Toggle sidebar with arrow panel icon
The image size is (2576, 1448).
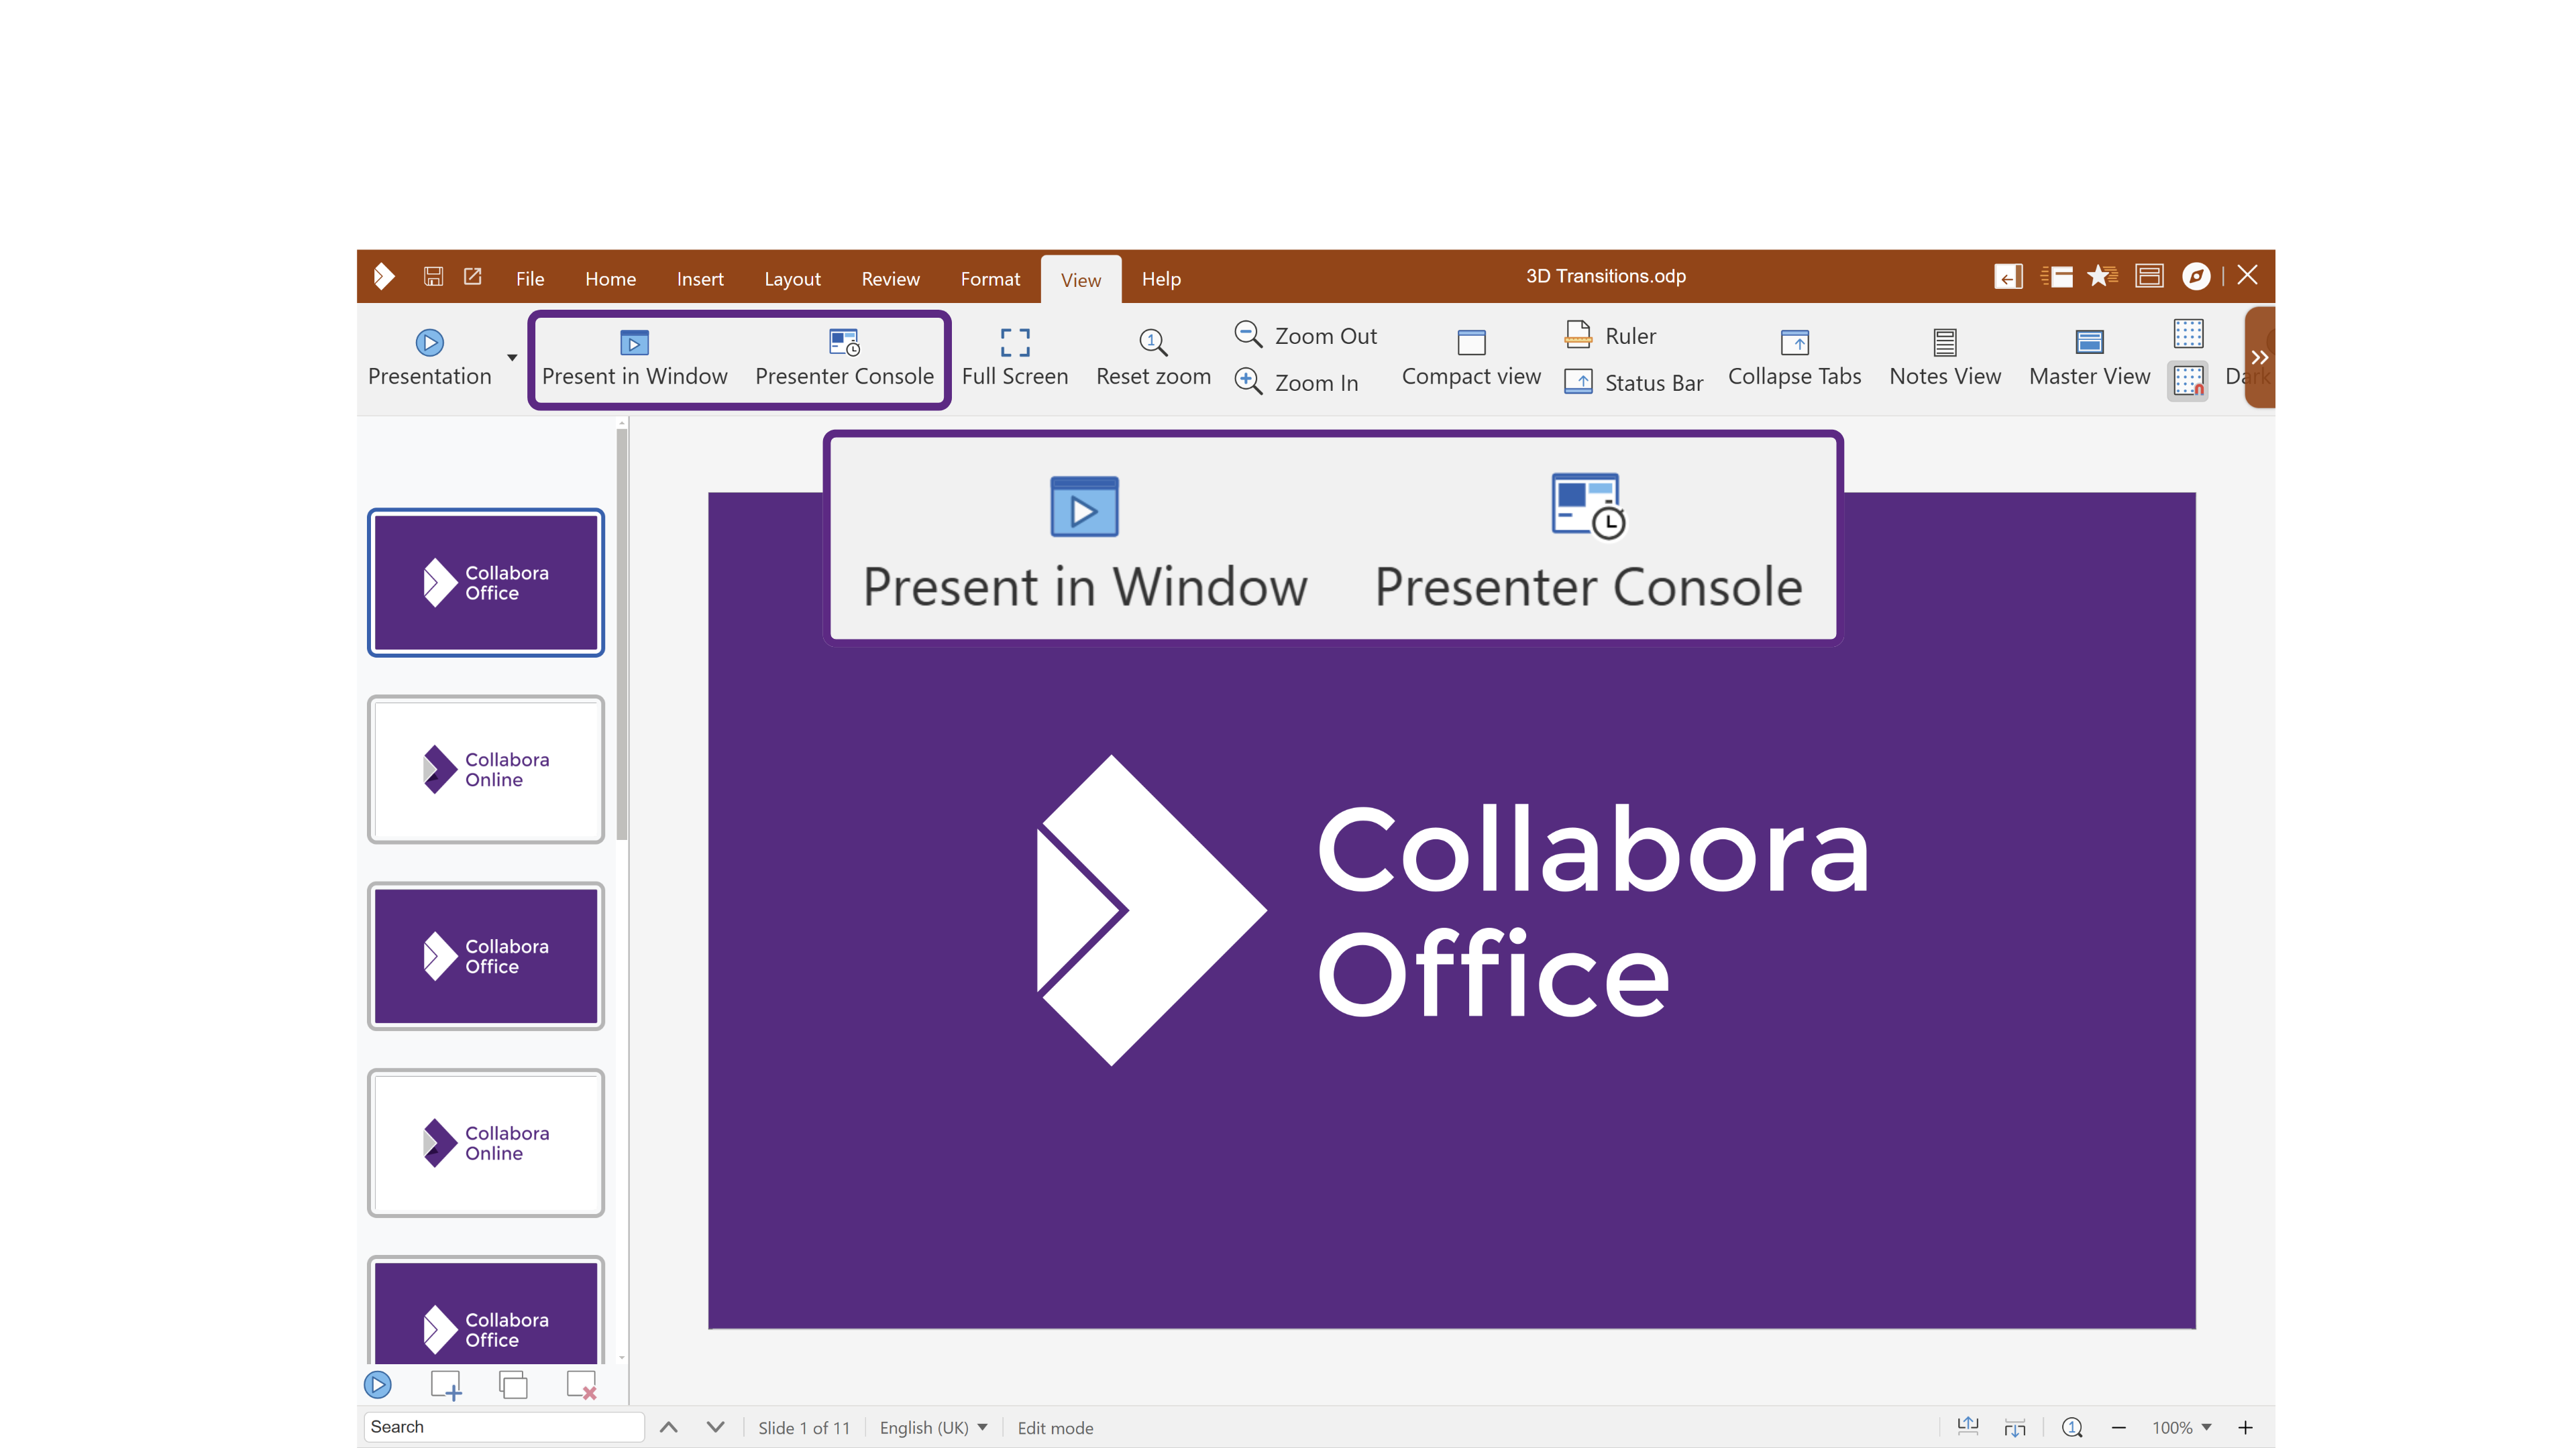pos(2008,276)
